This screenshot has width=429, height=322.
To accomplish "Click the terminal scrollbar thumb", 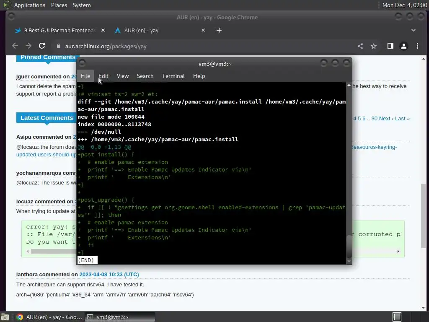I will 349,246.
